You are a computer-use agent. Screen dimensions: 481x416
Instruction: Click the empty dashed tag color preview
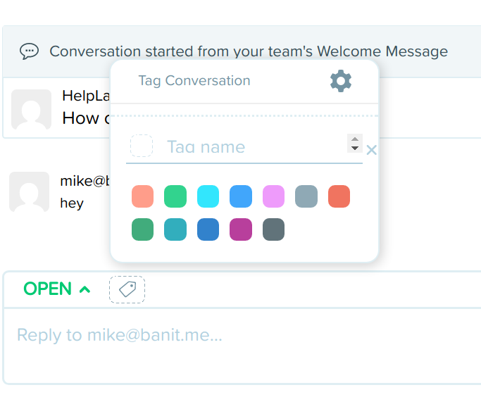point(142,146)
